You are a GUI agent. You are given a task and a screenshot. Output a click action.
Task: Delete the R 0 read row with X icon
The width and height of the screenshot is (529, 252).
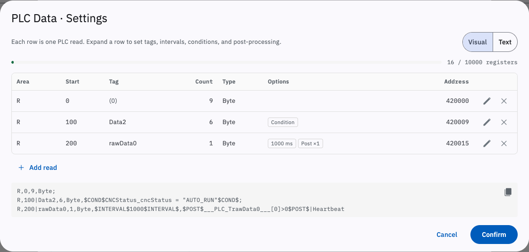(x=503, y=101)
